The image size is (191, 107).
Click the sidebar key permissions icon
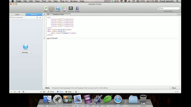(19, 92)
